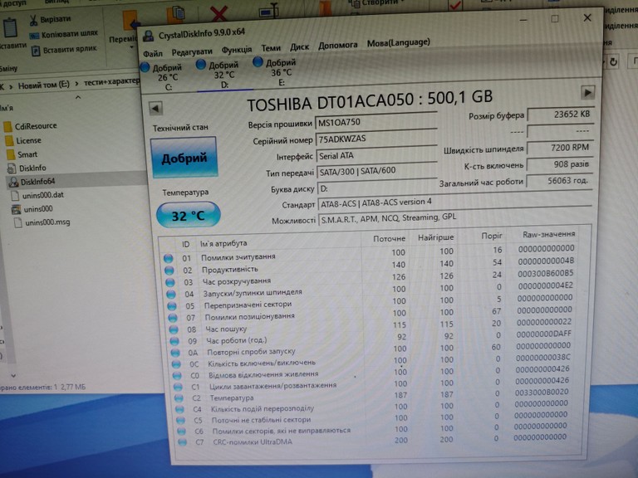Click raw value 0000000DAFF for Час роботи
This screenshot has height=478, width=638.
coord(543,334)
